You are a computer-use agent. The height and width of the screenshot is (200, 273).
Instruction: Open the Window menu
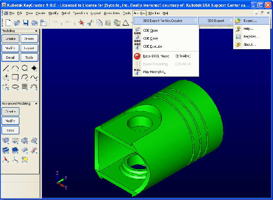click(x=154, y=13)
